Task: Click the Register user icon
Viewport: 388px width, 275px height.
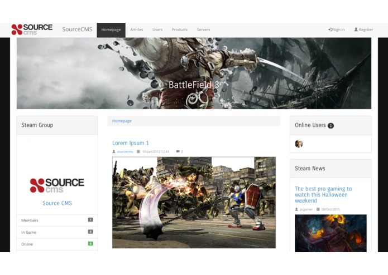Action: click(x=356, y=30)
